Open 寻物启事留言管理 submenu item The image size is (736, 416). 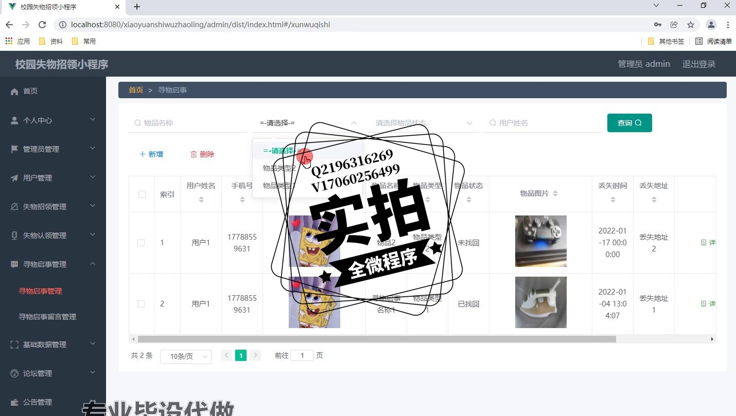click(x=47, y=317)
